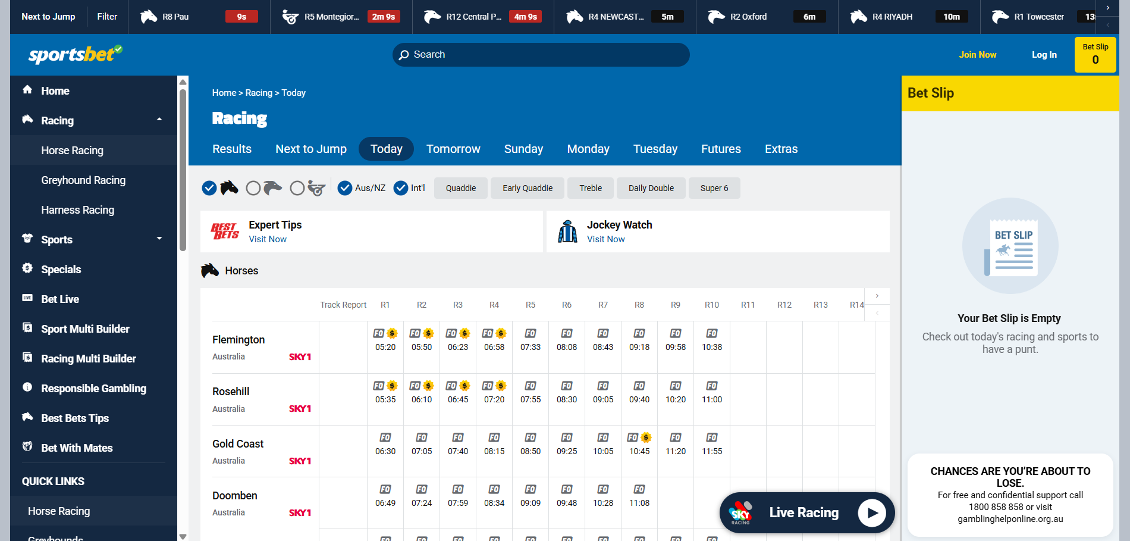The image size is (1130, 541).
Task: Click Visit Now under Jockey Watch
Action: pyautogui.click(x=606, y=239)
